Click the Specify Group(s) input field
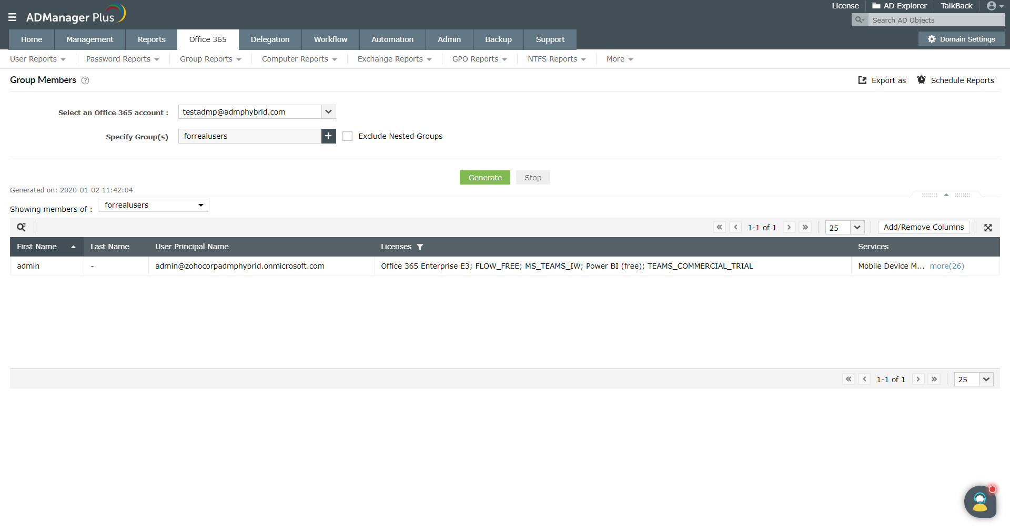1010x532 pixels. click(x=250, y=136)
